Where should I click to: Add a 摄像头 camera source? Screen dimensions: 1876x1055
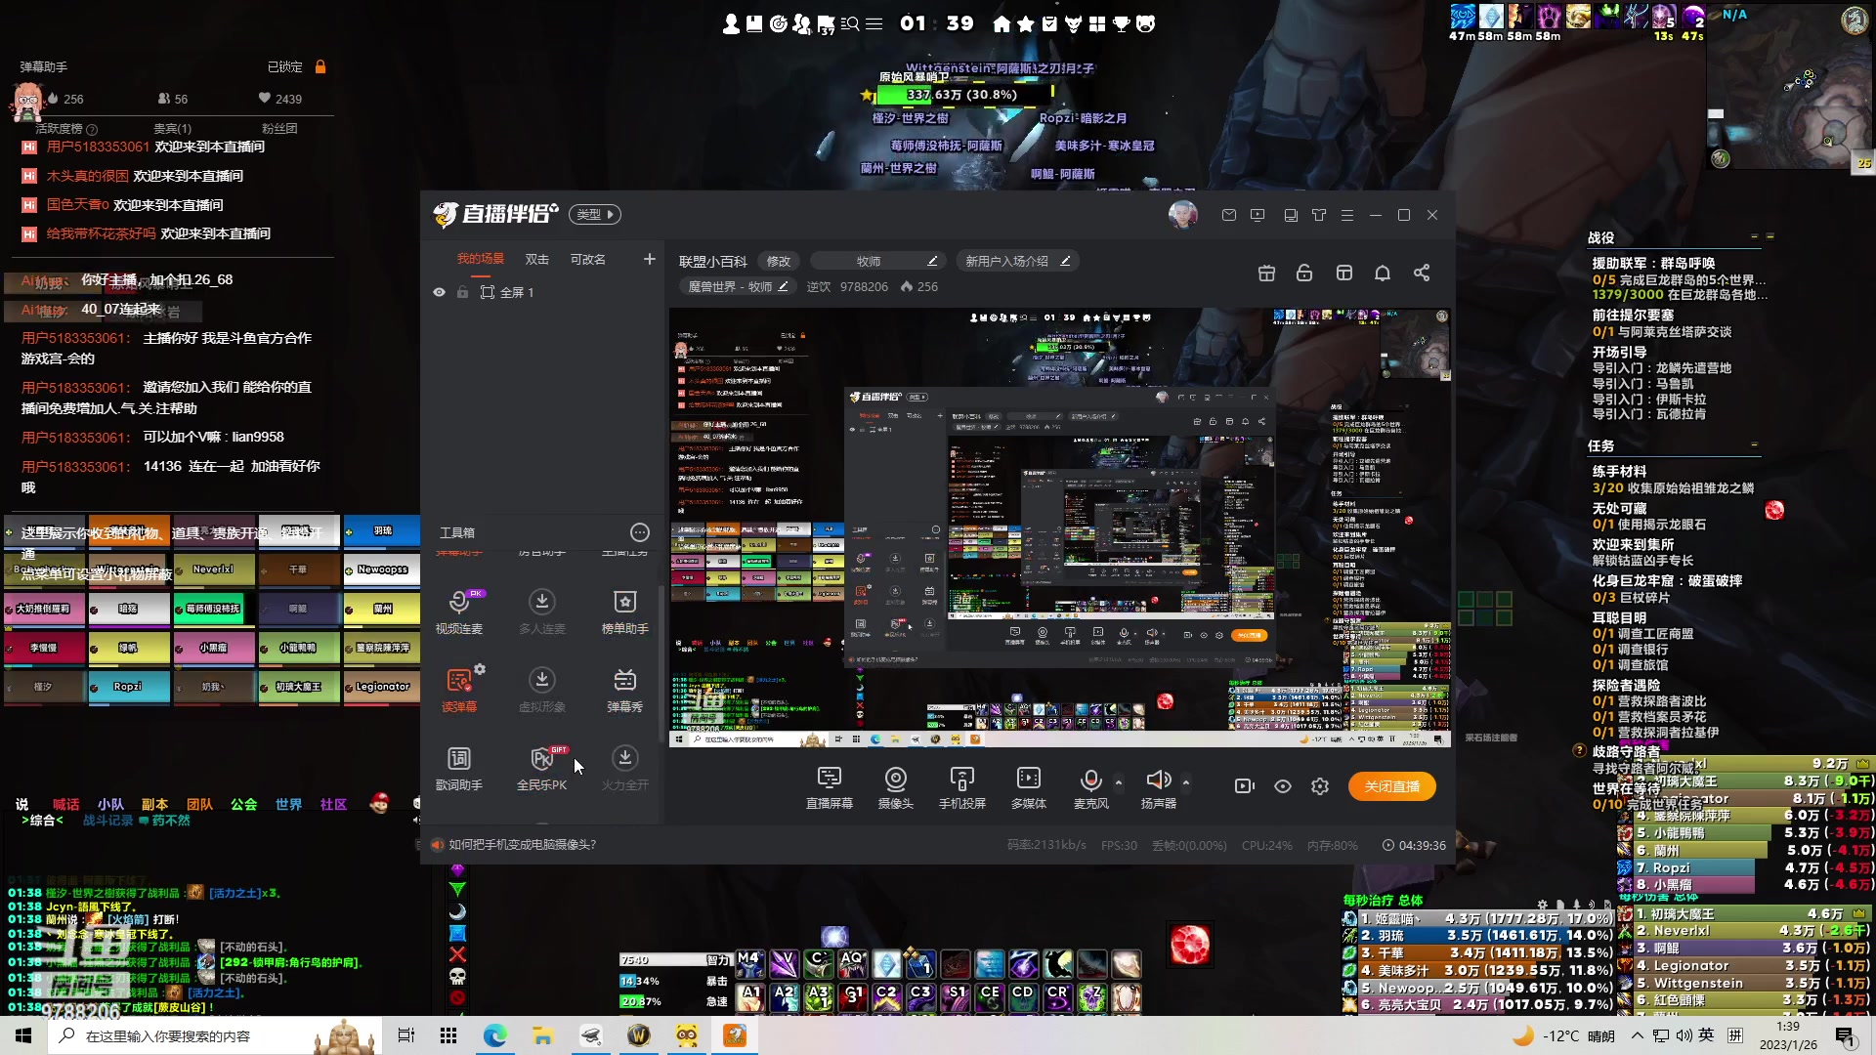click(895, 787)
